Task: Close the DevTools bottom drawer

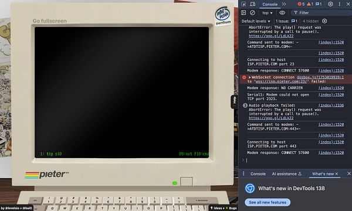Action: 349,173
